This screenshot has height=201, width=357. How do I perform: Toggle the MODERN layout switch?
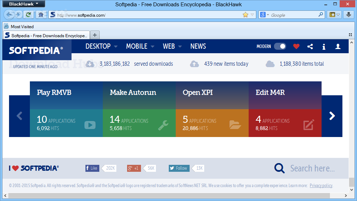click(x=280, y=47)
